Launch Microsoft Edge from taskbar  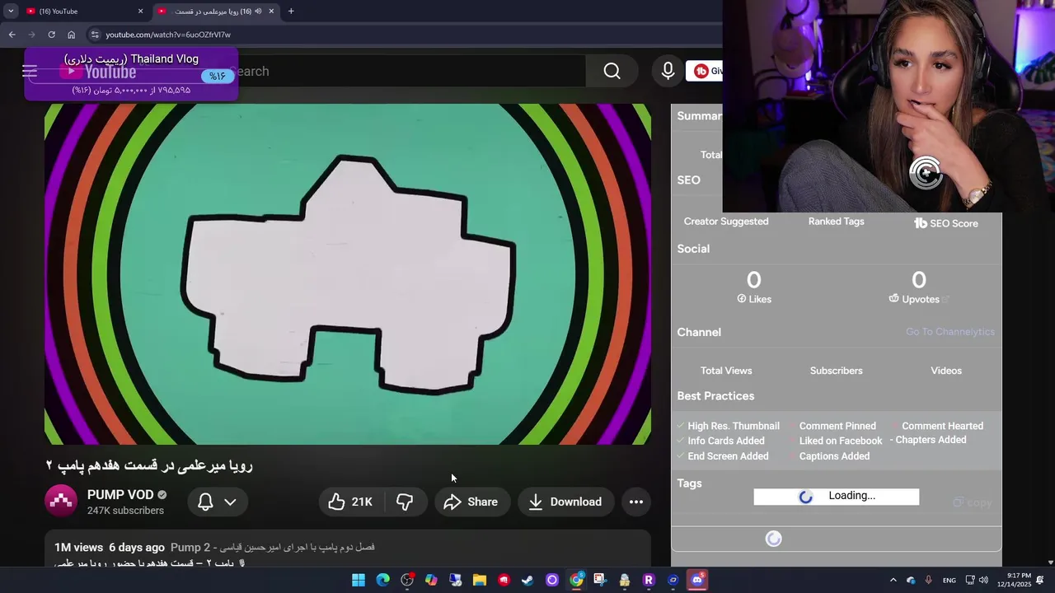tap(383, 580)
